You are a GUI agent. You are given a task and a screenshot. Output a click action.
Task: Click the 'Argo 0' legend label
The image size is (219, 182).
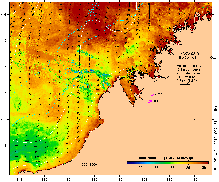click(x=160, y=94)
